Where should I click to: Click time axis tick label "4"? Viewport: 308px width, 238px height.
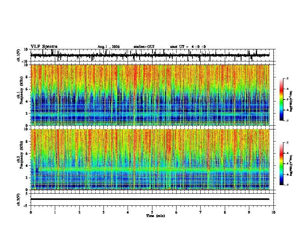click(128, 212)
